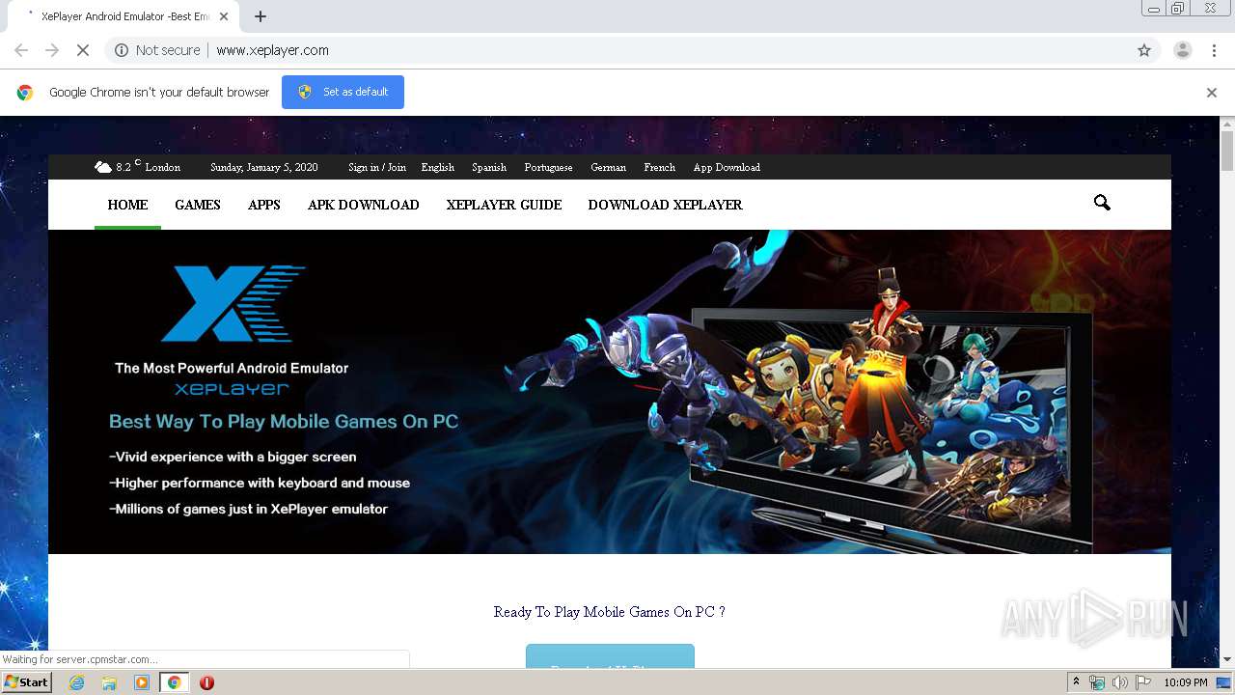Click the London weather location text
1235x695 pixels.
[x=162, y=167]
